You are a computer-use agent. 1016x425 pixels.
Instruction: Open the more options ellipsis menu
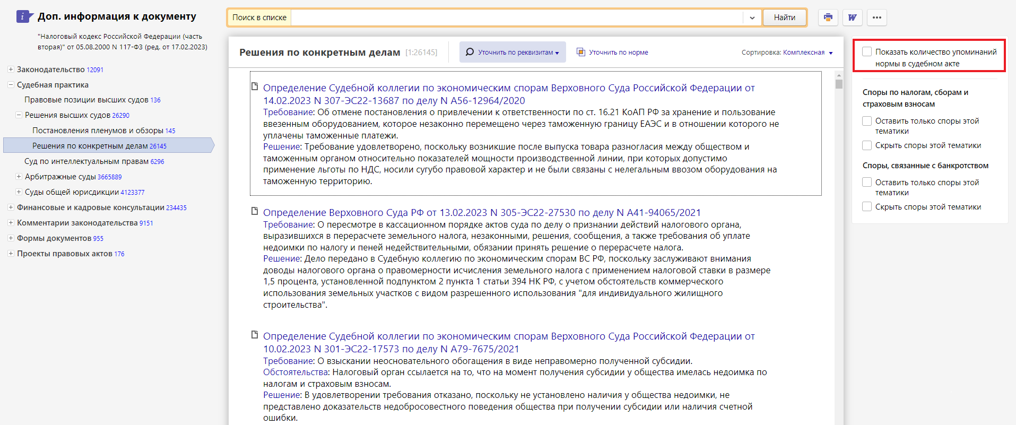coord(877,18)
